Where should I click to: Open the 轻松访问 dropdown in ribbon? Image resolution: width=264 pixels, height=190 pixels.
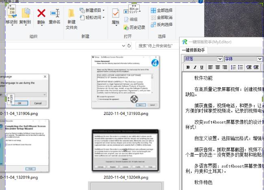(92, 17)
